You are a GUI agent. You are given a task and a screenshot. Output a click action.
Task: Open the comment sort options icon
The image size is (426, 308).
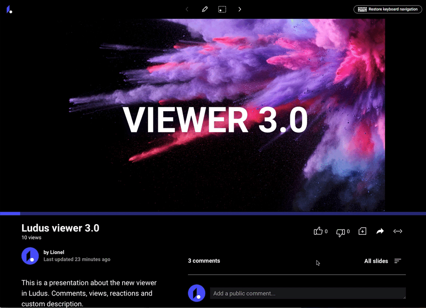point(397,261)
